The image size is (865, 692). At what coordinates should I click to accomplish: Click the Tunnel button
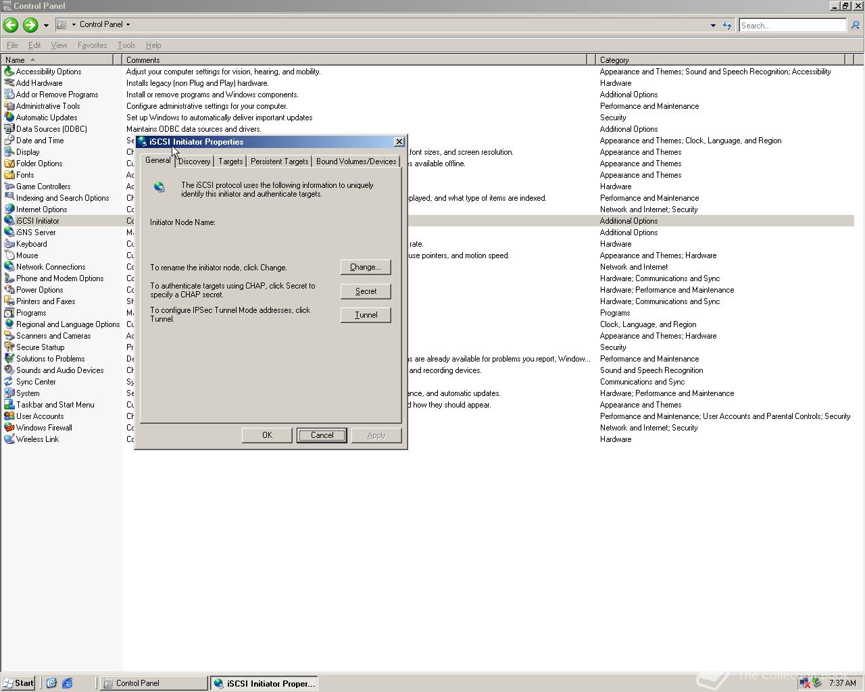tap(366, 315)
